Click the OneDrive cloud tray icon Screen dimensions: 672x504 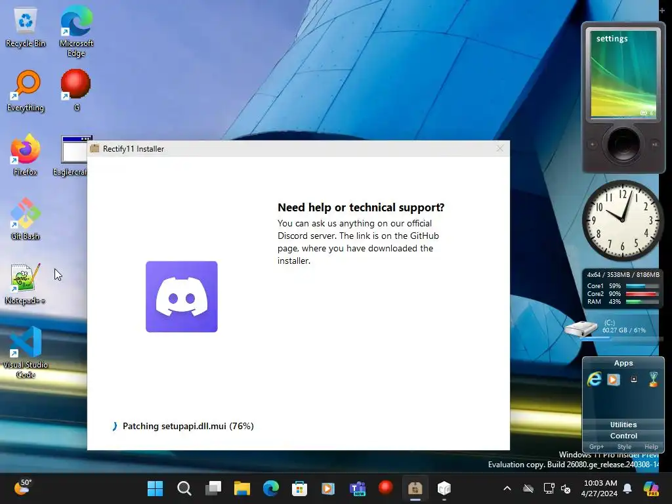pos(528,488)
